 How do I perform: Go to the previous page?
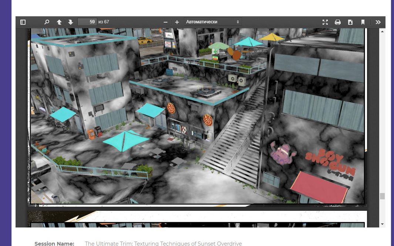click(59, 22)
